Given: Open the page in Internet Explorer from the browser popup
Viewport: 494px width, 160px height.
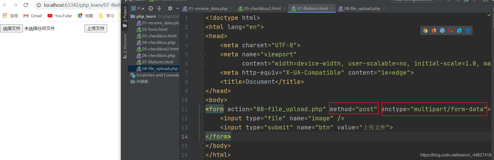Looking at the screenshot, I should coord(459,31).
